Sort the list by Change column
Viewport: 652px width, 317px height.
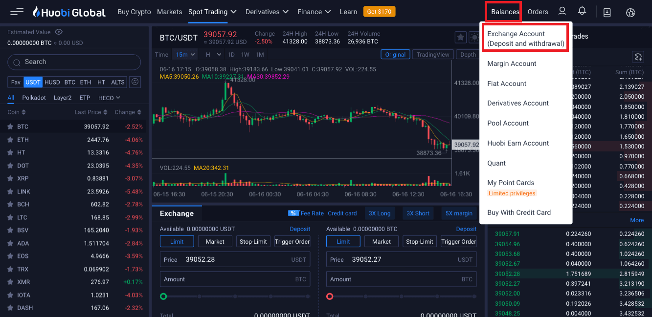128,112
